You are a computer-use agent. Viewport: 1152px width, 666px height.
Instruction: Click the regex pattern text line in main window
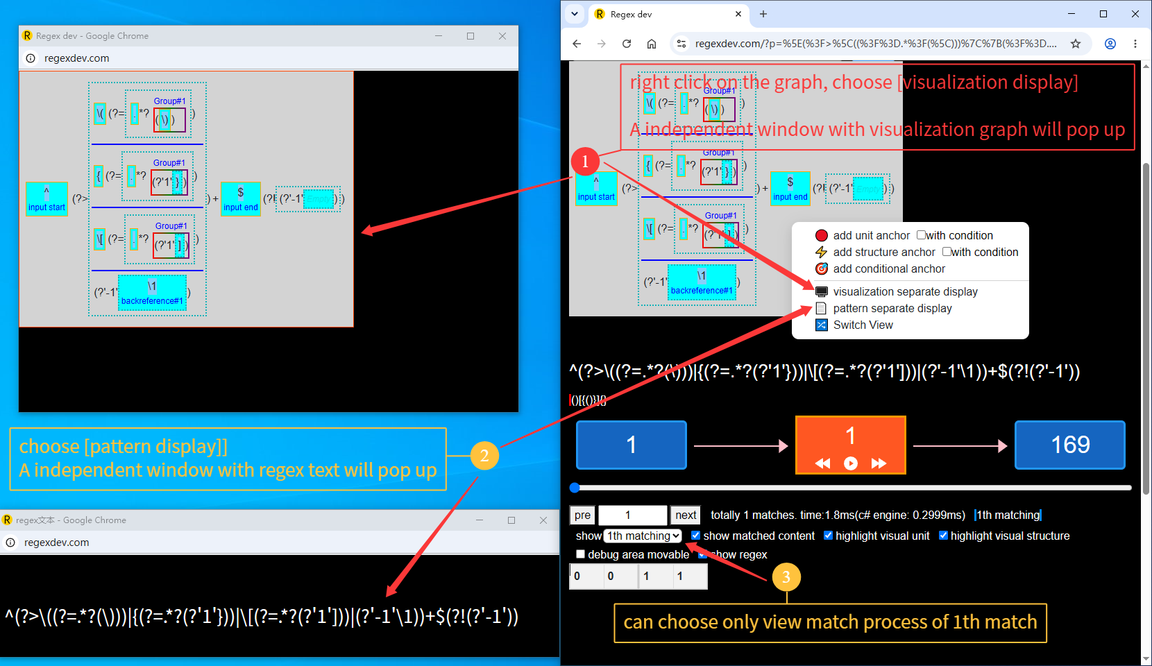click(x=824, y=371)
